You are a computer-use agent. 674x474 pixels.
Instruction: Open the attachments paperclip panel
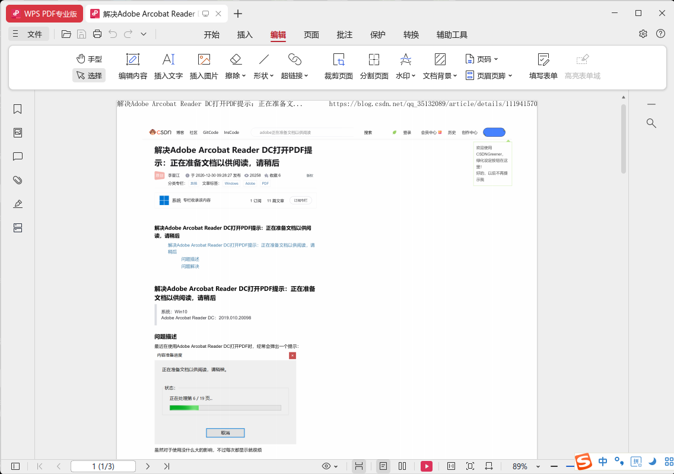coord(18,180)
